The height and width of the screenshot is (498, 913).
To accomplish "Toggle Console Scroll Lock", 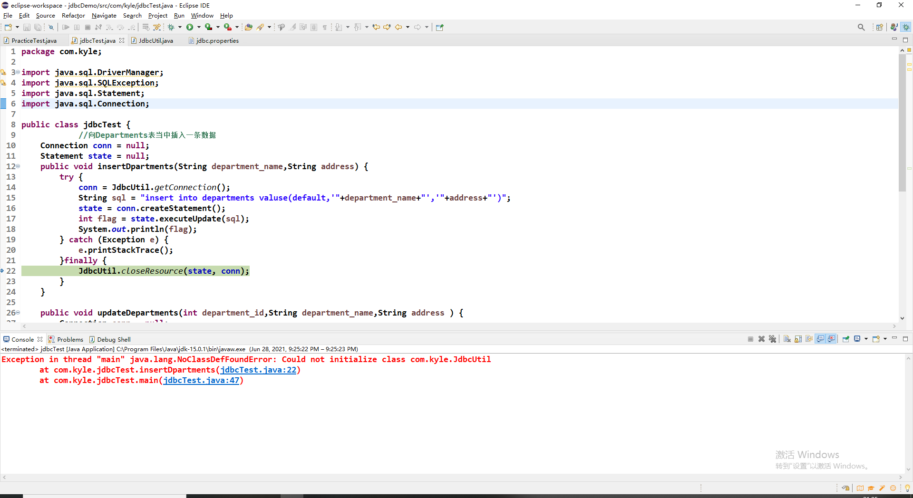I will click(798, 339).
